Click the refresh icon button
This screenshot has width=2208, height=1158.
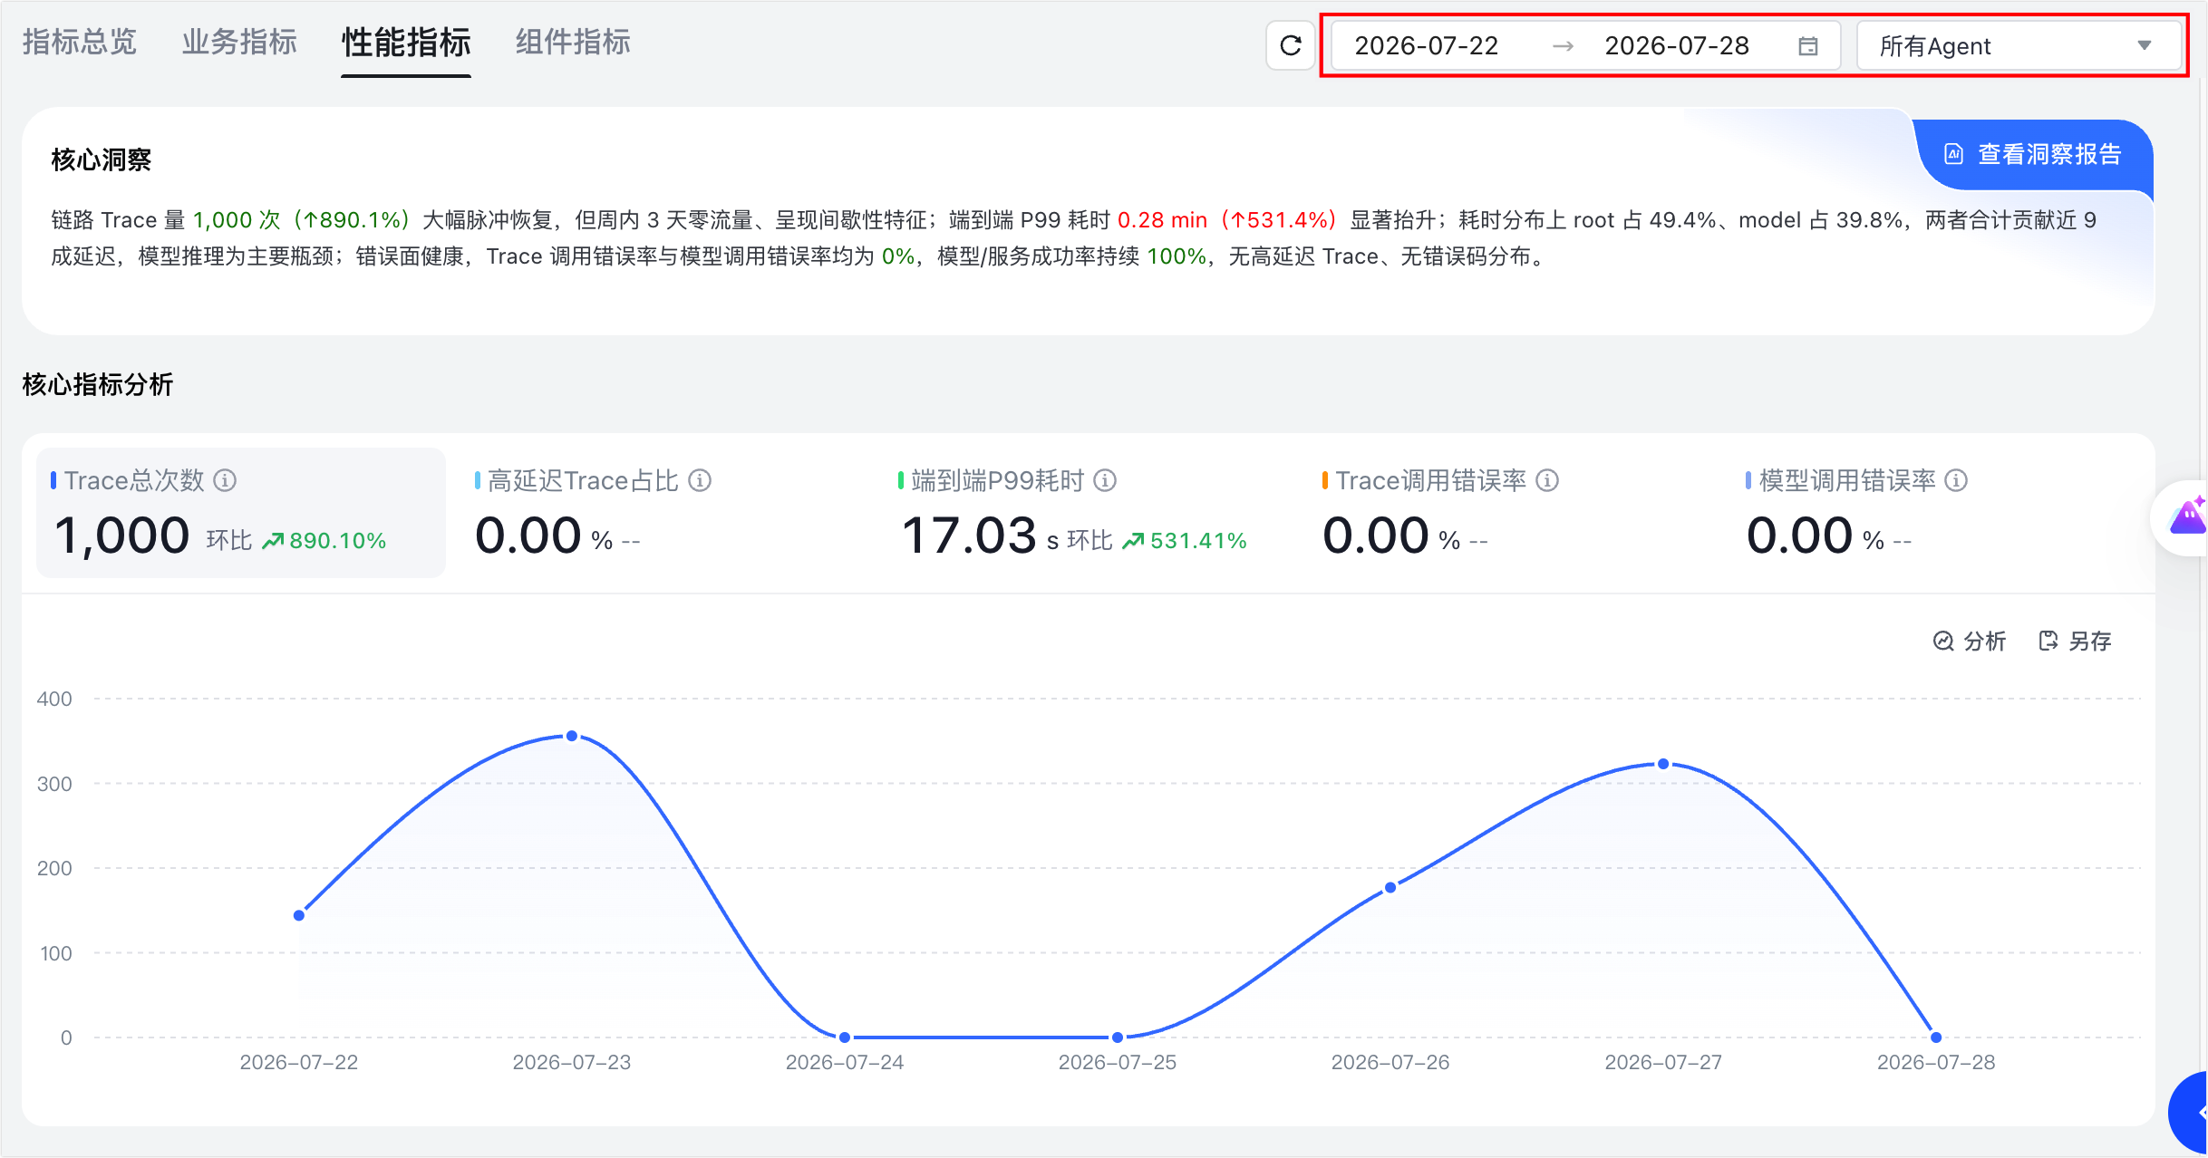(x=1291, y=45)
